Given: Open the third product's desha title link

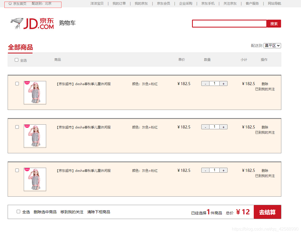Looking at the screenshot, I should pos(84,170).
